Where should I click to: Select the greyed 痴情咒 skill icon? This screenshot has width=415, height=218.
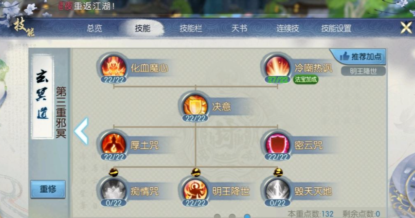click(x=113, y=190)
